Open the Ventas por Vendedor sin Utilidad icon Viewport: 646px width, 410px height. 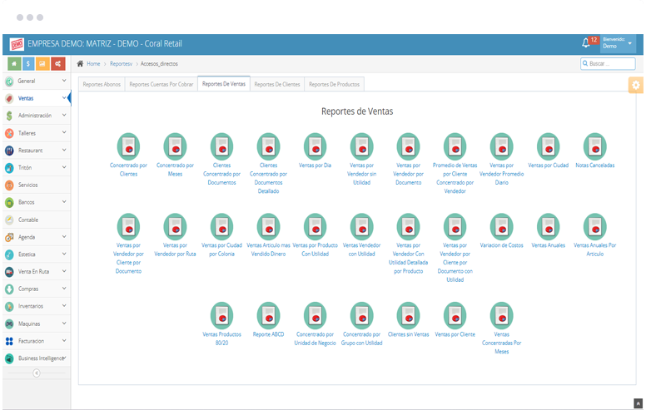tap(362, 146)
